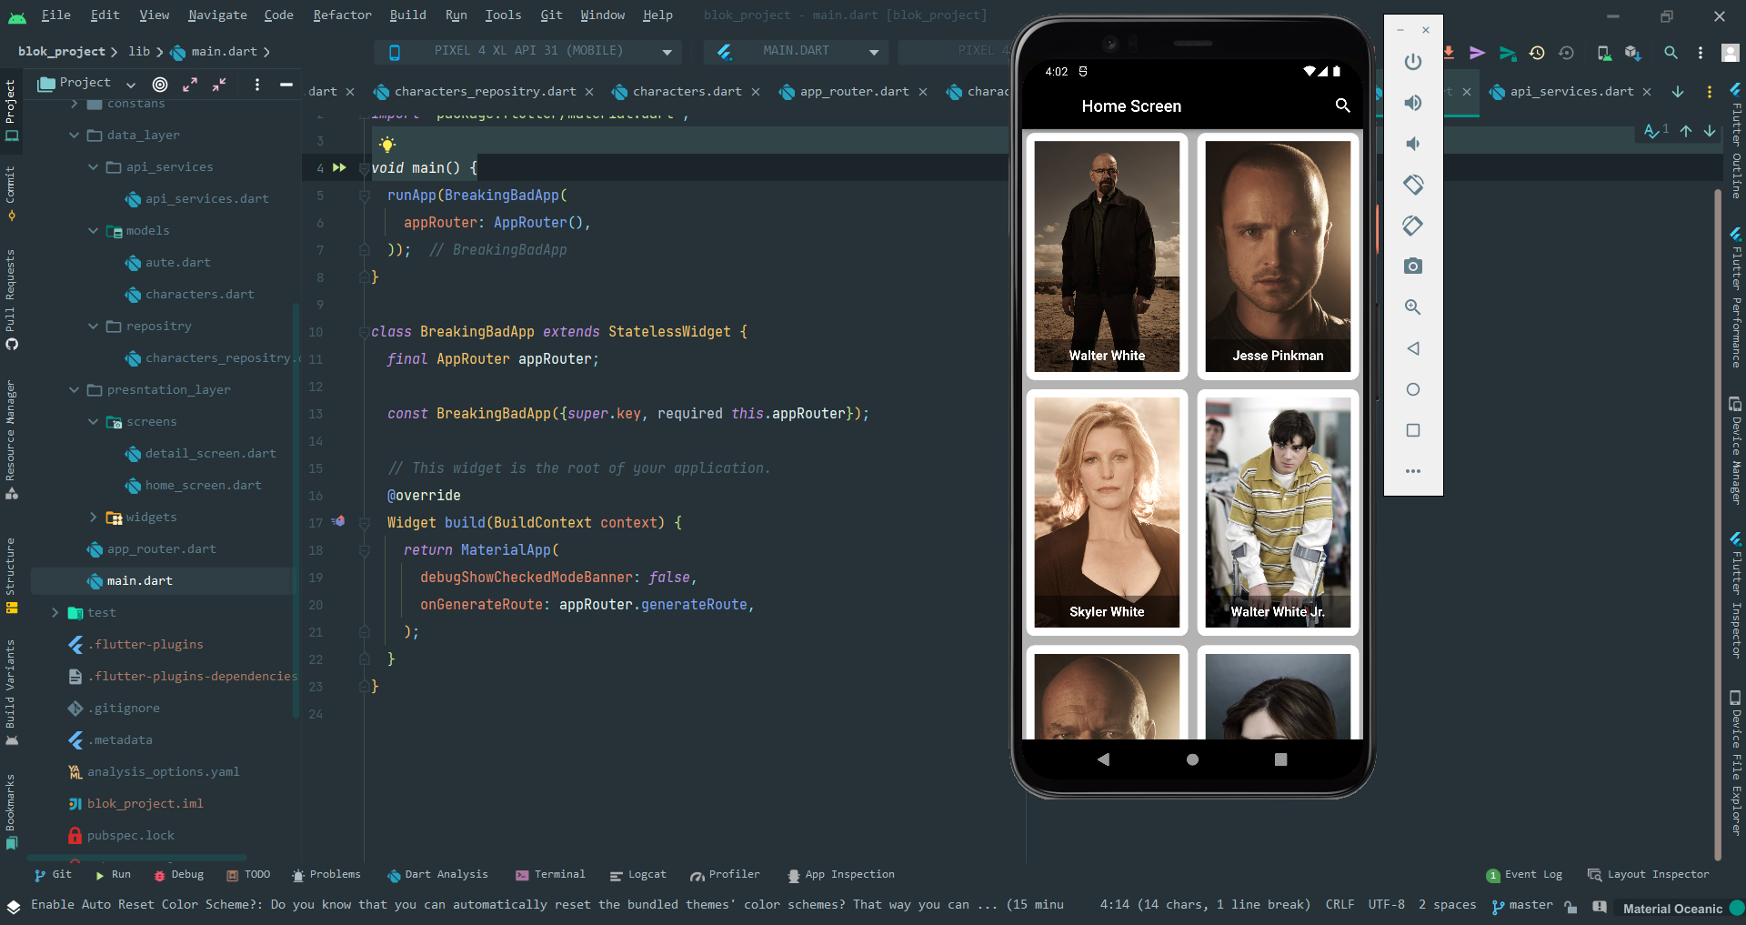Open the Logcat tool window
Viewport: 1746px width, 925px height.
tap(637, 874)
